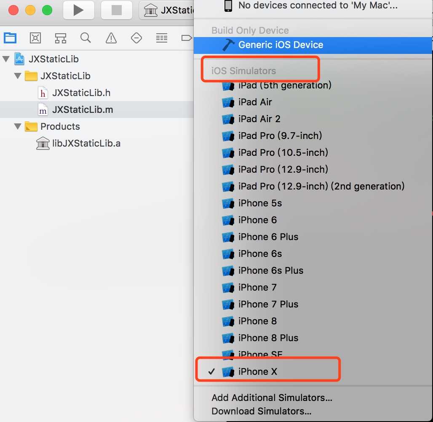Open the Test navigator diamond icon
The height and width of the screenshot is (422, 433).
click(x=136, y=38)
